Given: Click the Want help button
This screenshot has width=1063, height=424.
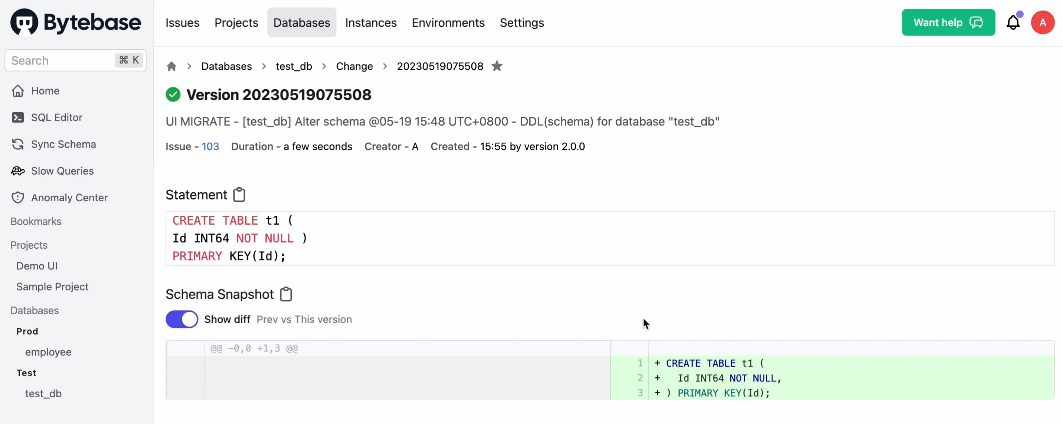Looking at the screenshot, I should pyautogui.click(x=948, y=23).
